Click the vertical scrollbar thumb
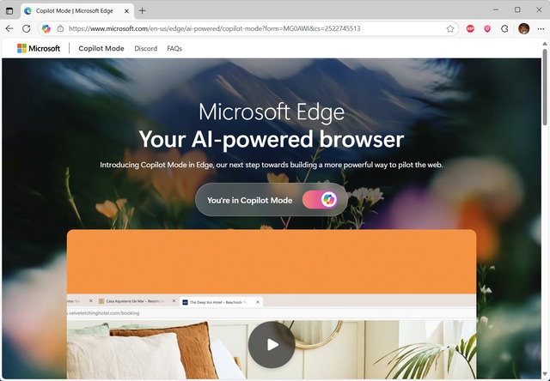550x381 pixels. coord(544,87)
